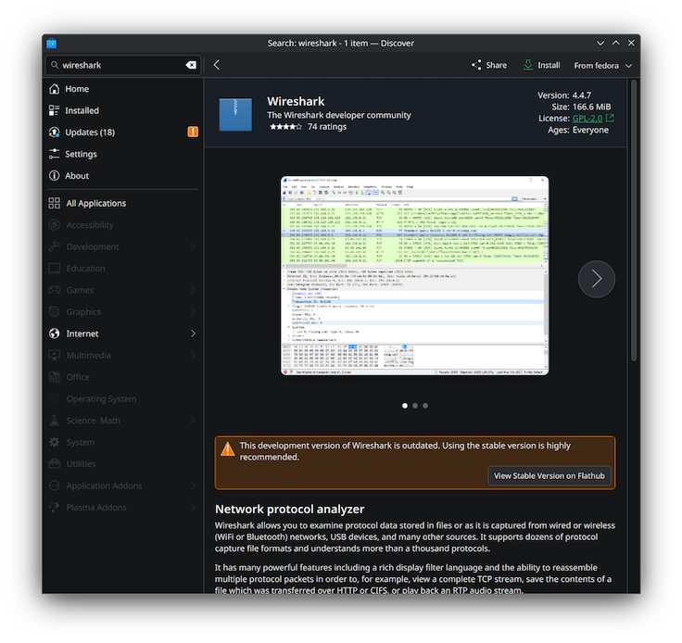Expand the Graphics category chevron
682x643 pixels.
[x=193, y=311]
